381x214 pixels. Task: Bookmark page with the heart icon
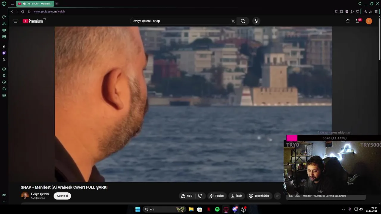click(x=357, y=12)
